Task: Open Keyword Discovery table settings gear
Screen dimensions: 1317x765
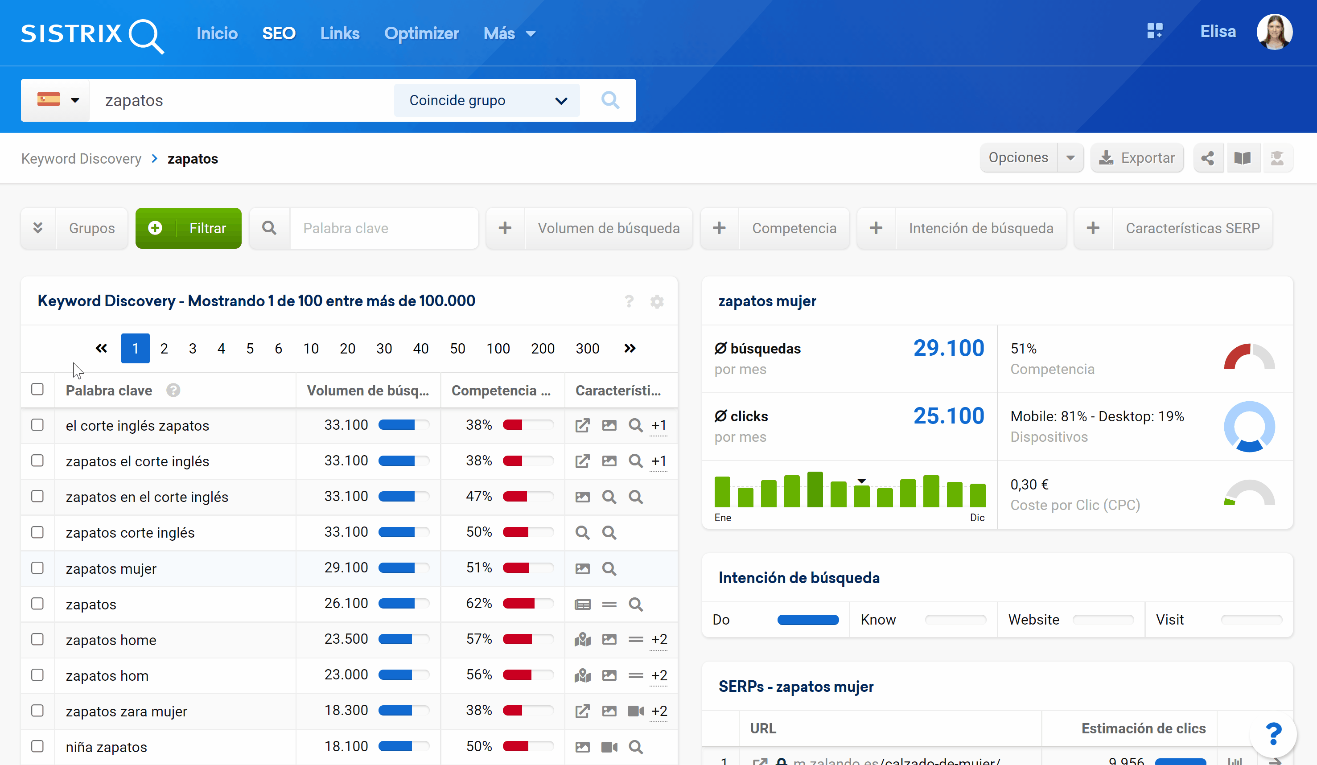Action: point(657,301)
